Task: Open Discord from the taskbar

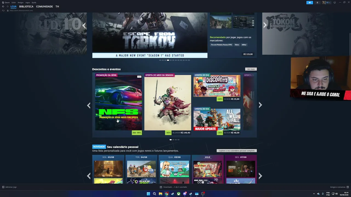Action: 185,194
